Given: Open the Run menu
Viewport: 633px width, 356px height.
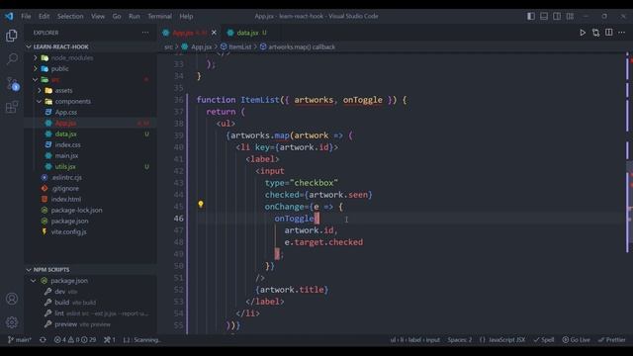Looking at the screenshot, I should 135,16.
